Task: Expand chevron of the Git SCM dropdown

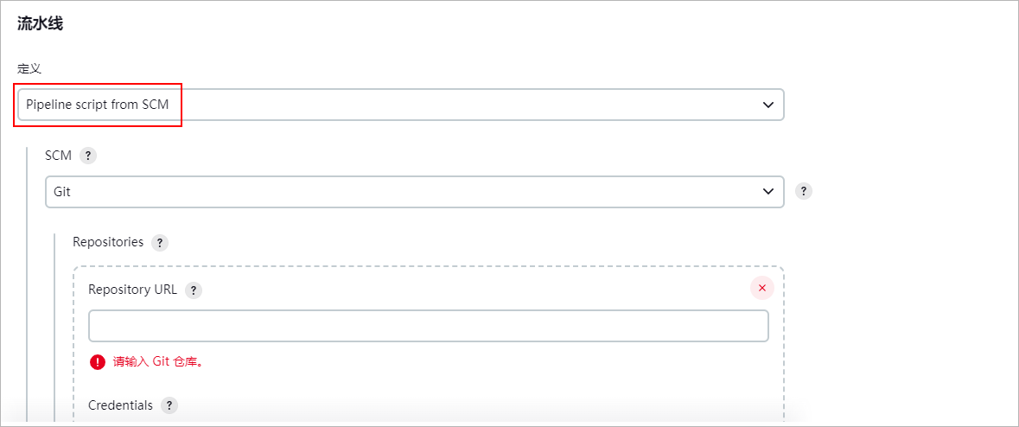Action: pyautogui.click(x=768, y=191)
